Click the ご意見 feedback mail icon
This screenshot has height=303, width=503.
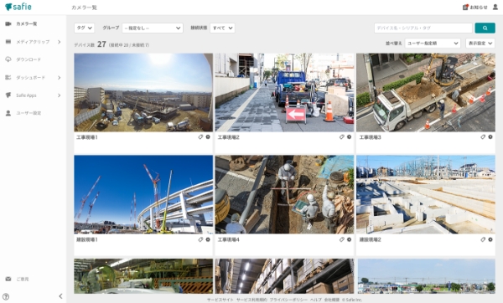coord(8,279)
